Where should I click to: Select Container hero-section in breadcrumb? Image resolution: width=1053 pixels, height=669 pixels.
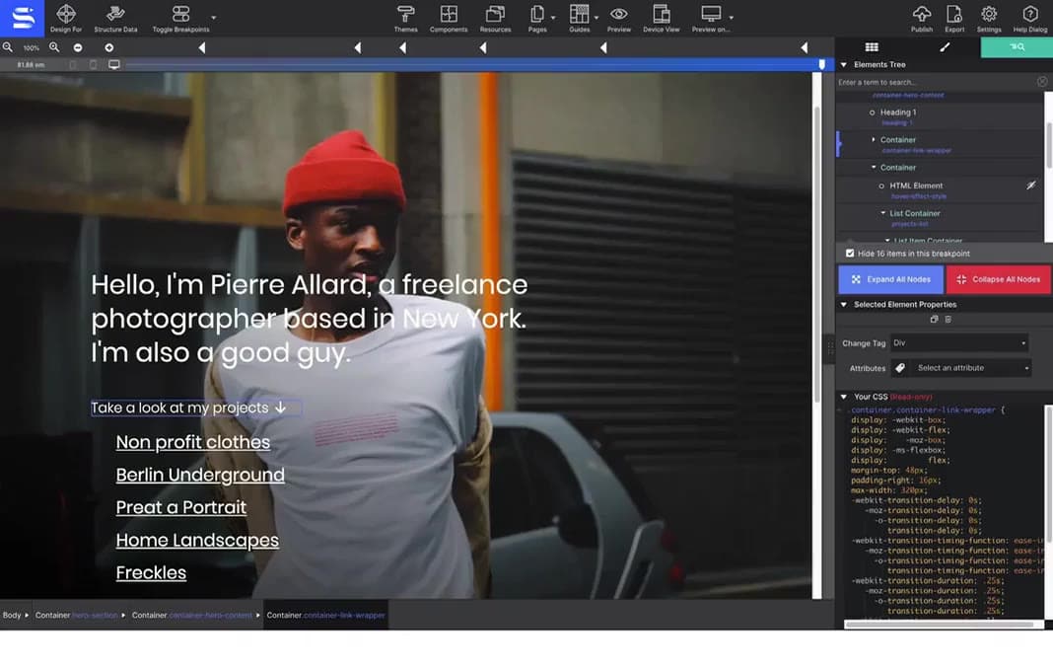click(77, 615)
